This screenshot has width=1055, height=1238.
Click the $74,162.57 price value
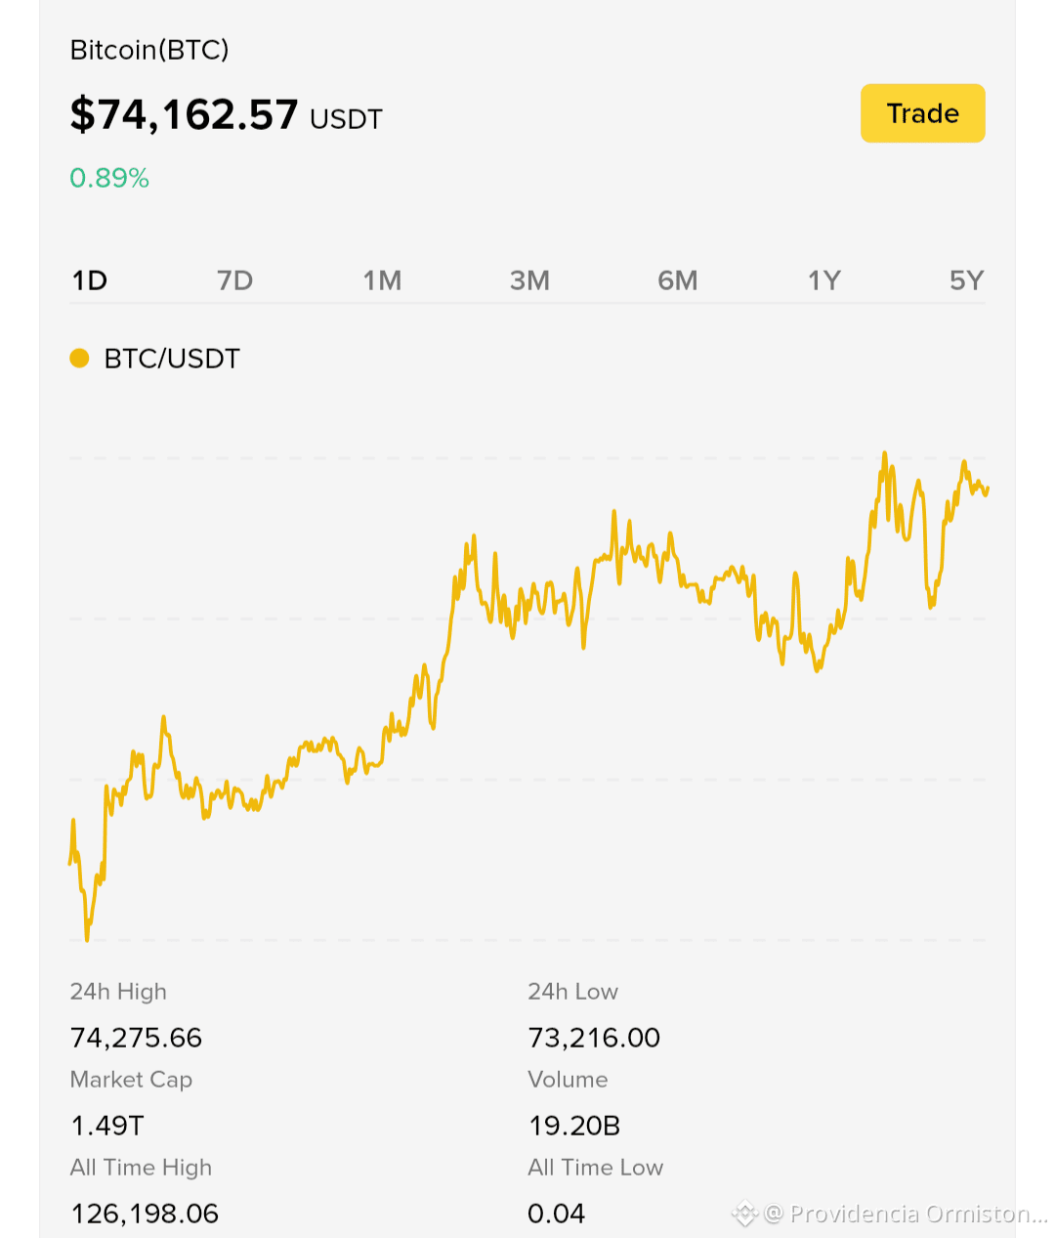click(x=184, y=114)
